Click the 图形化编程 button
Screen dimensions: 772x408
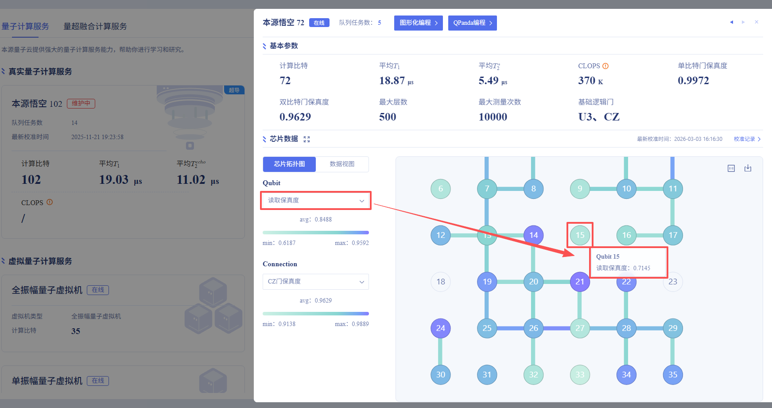(x=418, y=23)
